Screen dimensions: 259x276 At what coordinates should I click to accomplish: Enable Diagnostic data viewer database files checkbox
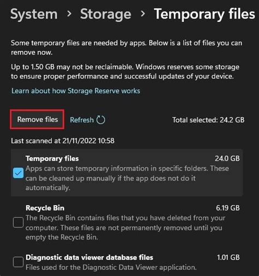(18, 262)
